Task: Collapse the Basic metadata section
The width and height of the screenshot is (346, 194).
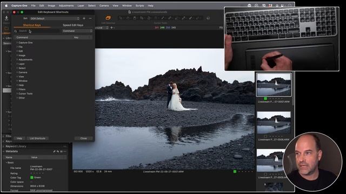Action: 6,163
